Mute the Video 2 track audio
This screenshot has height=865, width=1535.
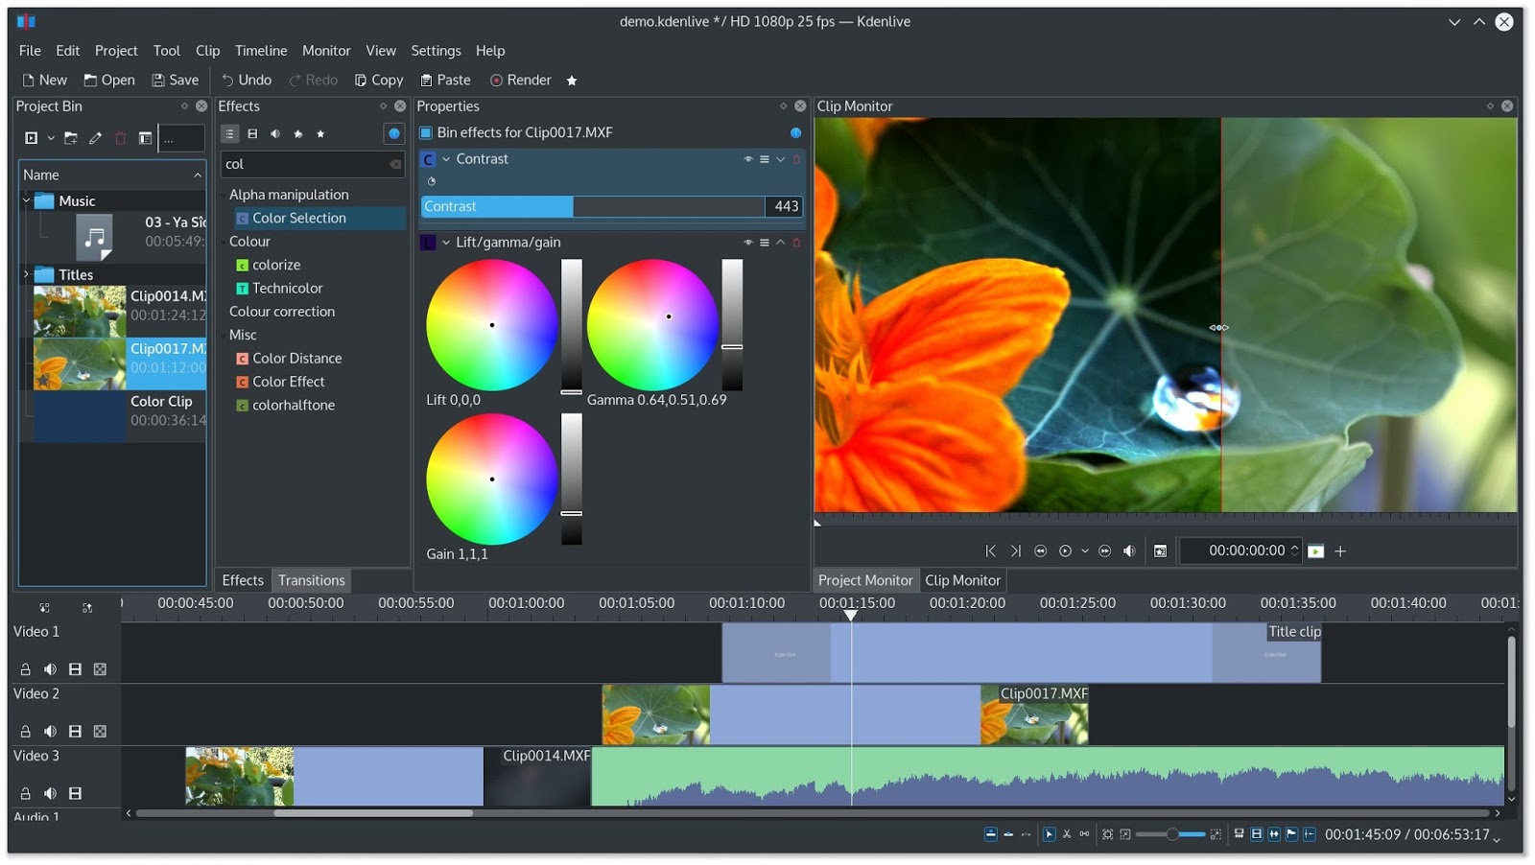[50, 732]
